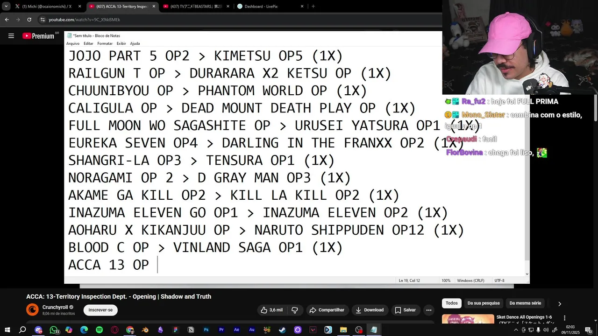This screenshot has width=598, height=336.
Task: Open Photoshop from the taskbar
Action: point(206,330)
